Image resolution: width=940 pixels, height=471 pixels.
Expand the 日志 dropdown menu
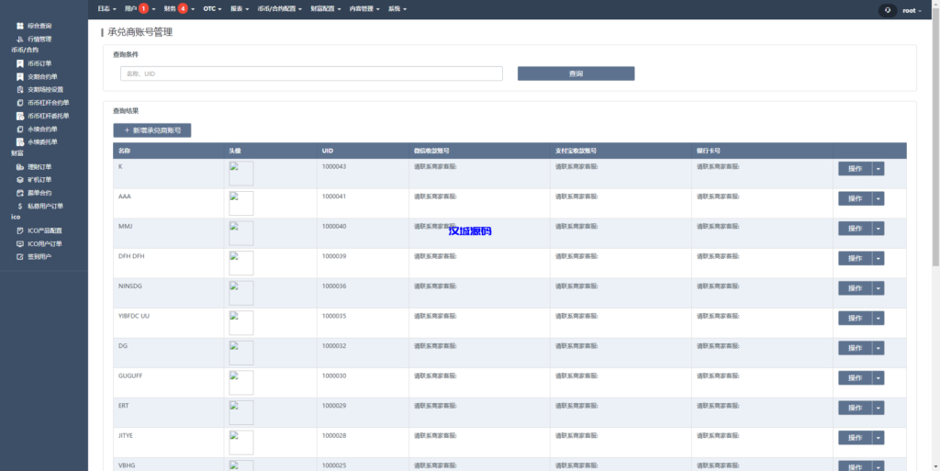click(x=106, y=9)
